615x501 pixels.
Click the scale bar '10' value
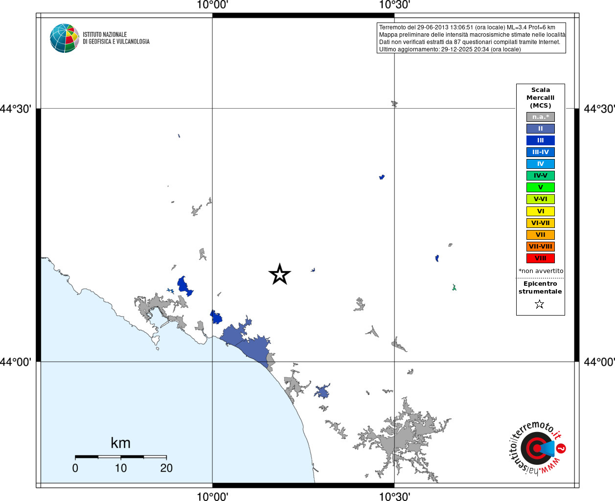tap(121, 468)
